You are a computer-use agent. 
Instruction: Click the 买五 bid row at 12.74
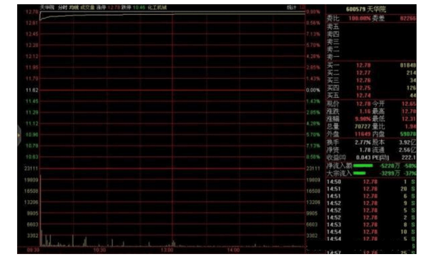click(371, 96)
